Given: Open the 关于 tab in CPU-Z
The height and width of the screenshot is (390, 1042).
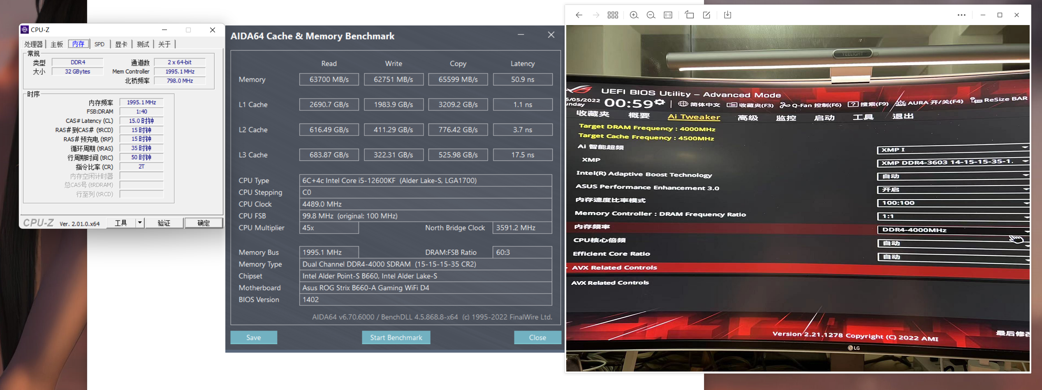Looking at the screenshot, I should point(164,44).
